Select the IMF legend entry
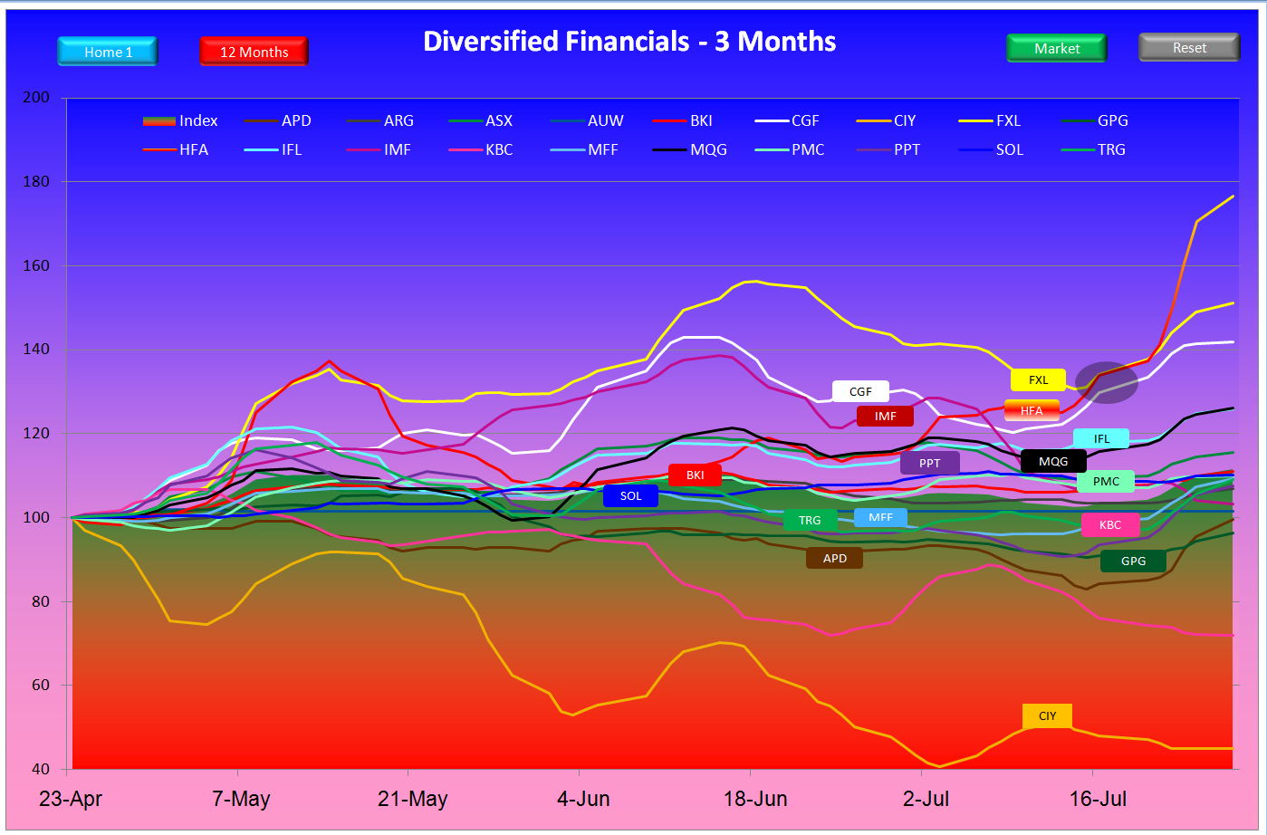Screen dimensions: 1267x835 pos(379,149)
